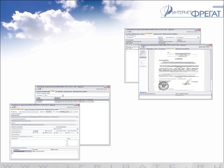This screenshot has height=168, width=224.
Task: Click scrollbar of the Содержание text area
Action: point(66,143)
